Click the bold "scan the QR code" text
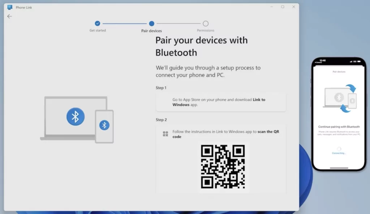This screenshot has width=370, height=214. pos(268,132)
